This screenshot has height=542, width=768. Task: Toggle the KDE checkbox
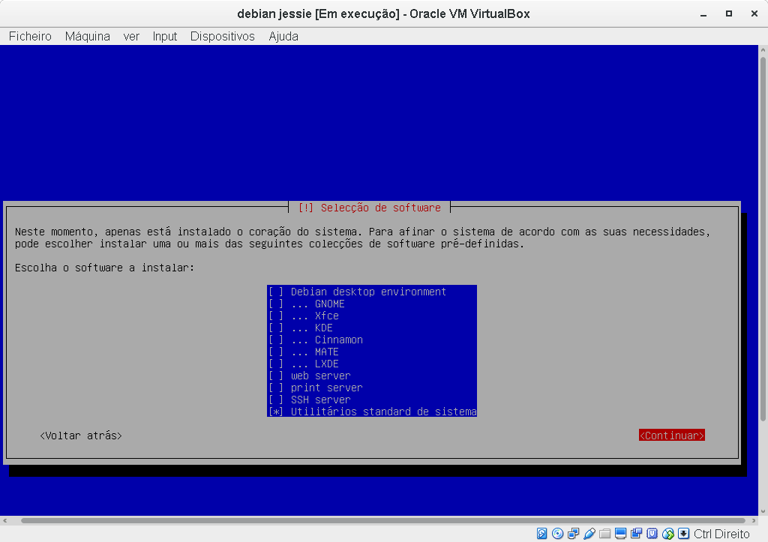pos(276,328)
